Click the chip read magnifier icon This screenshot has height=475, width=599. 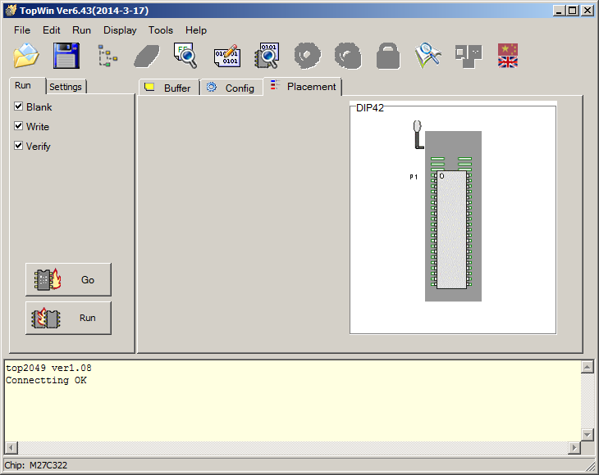tap(267, 56)
